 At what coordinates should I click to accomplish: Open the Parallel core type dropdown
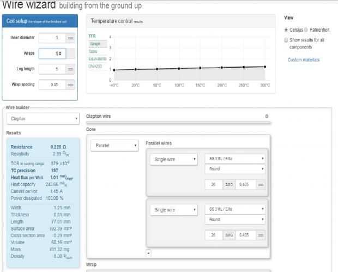tap(114, 146)
